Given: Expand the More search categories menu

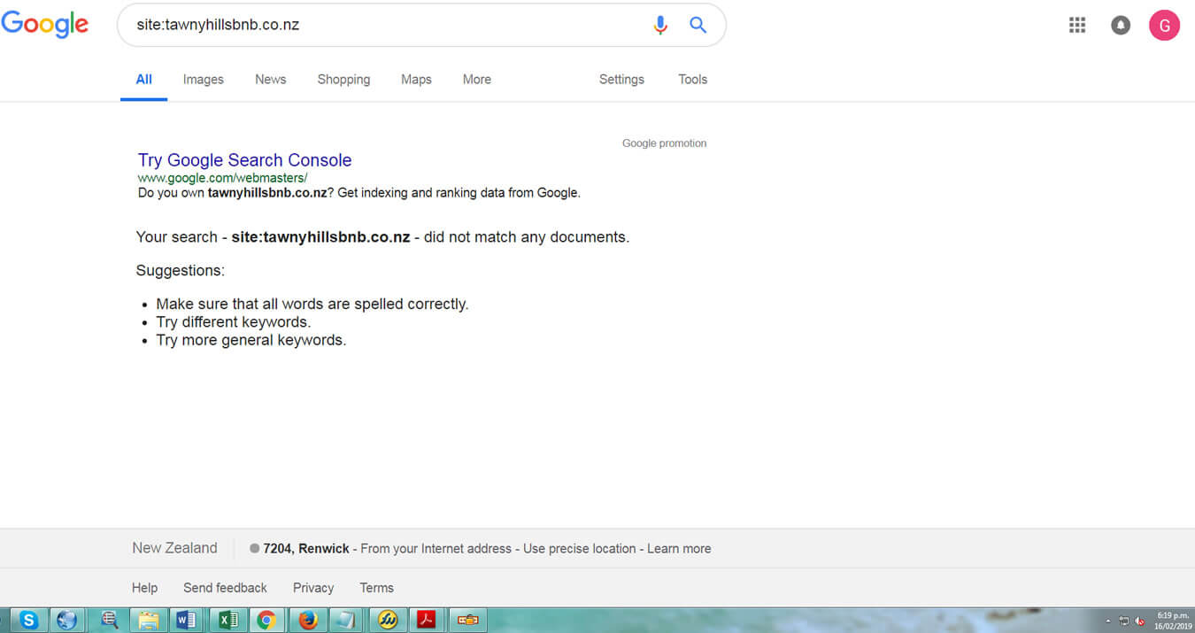Looking at the screenshot, I should (x=477, y=80).
